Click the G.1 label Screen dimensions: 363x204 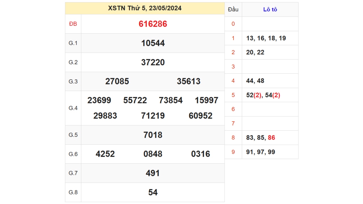click(73, 43)
